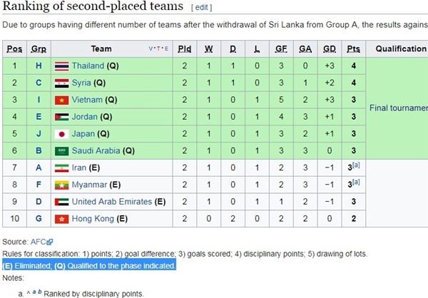Click the Vietnam flag icon
The image size is (428, 298).
click(61, 100)
